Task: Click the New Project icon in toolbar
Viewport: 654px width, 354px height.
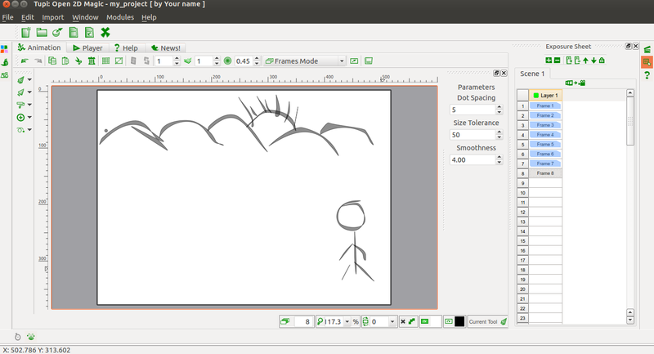Action: pos(26,33)
